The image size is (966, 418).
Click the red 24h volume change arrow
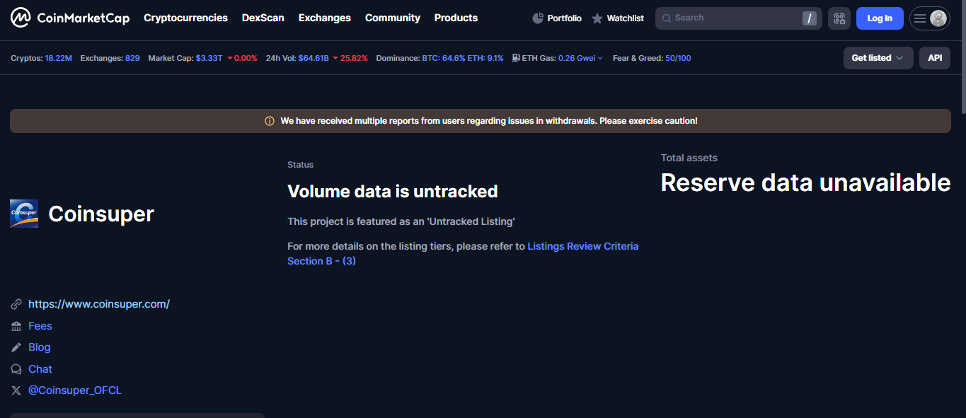(335, 58)
